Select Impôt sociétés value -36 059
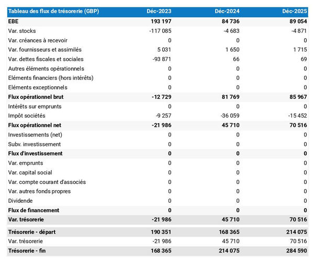This screenshot has width=314, height=267. [x=229, y=115]
